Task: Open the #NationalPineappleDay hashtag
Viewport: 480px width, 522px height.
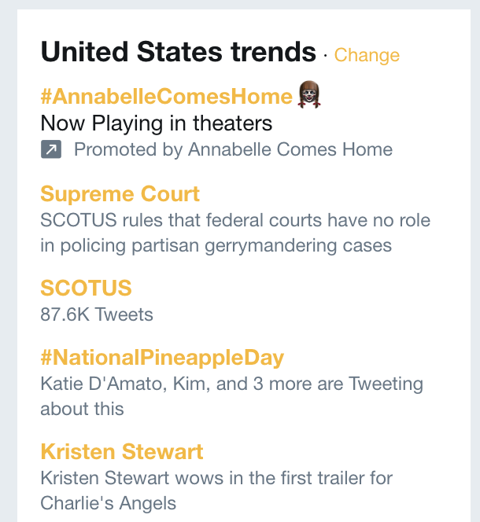Action: [x=161, y=358]
